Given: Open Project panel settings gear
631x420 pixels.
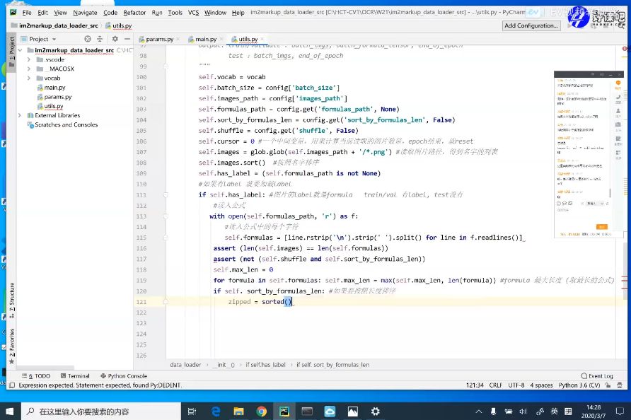Looking at the screenshot, I should 115,39.
